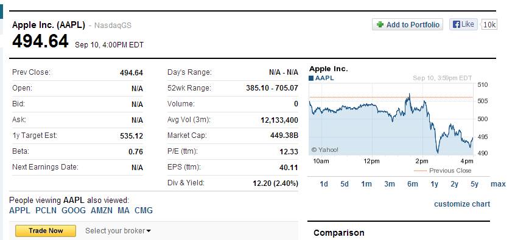Show the 6m chart range
This screenshot has height=240, width=515.
(413, 184)
